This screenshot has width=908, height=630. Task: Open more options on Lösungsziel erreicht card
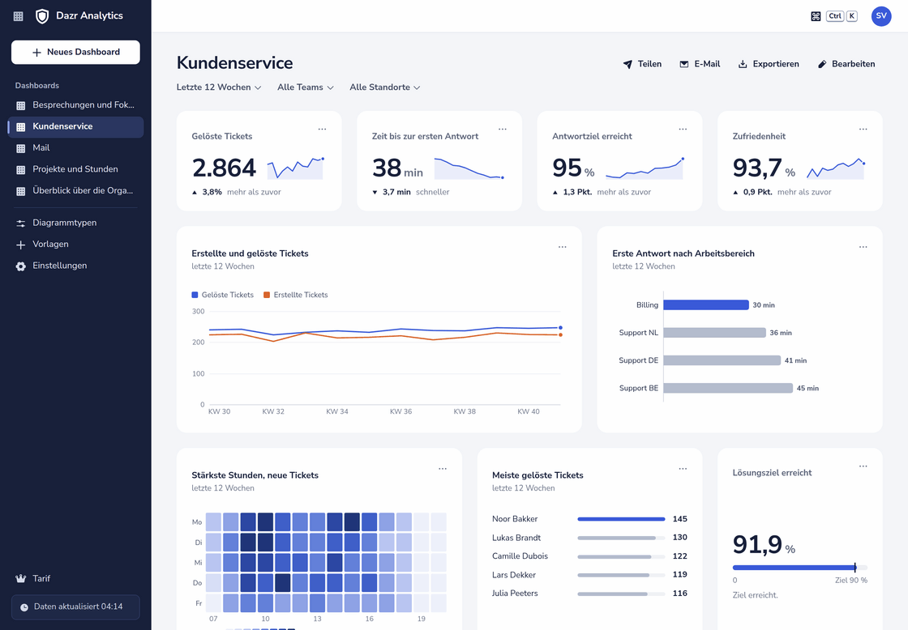click(x=863, y=466)
